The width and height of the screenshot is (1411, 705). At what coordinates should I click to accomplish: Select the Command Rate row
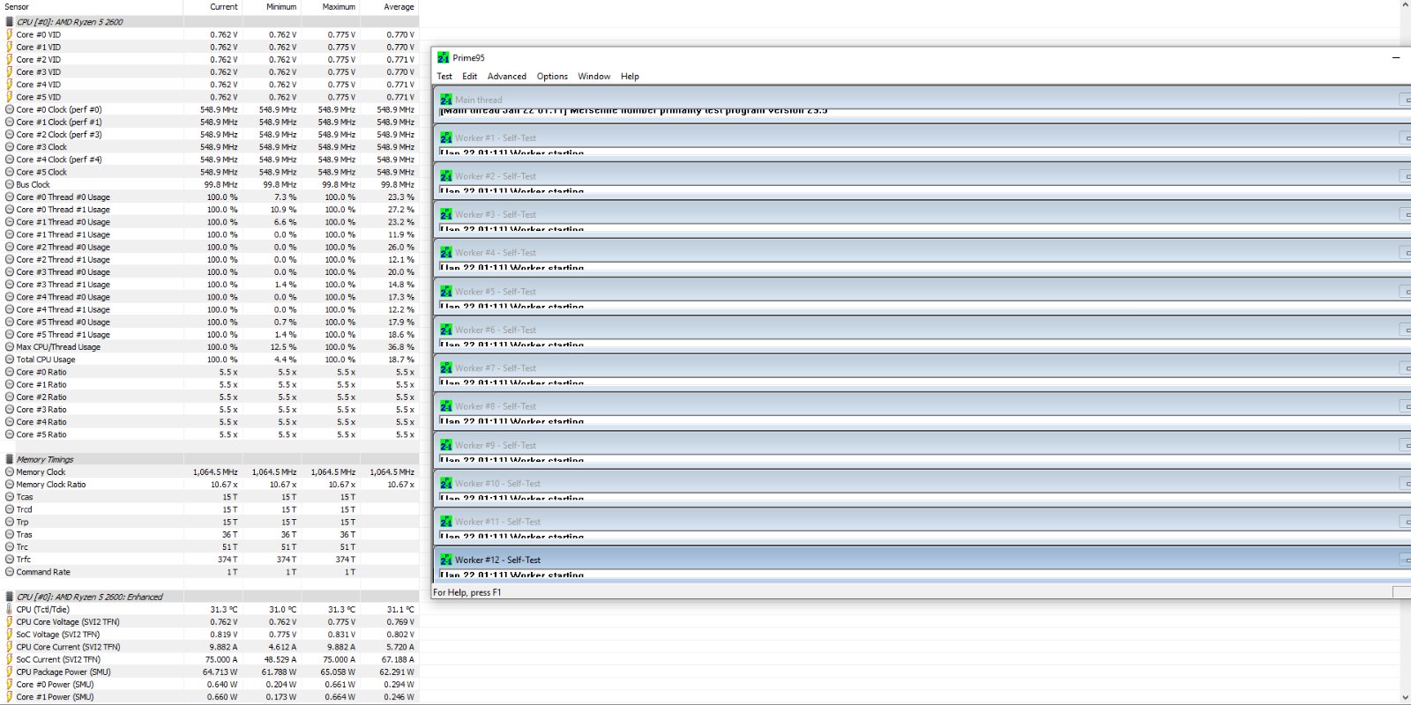coord(209,572)
